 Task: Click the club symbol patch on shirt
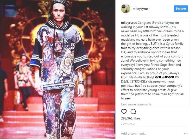coord(73,46)
